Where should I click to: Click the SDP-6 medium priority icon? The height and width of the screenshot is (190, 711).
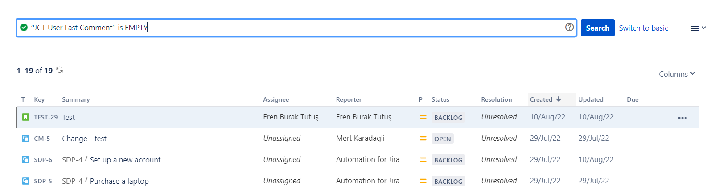[x=423, y=160]
